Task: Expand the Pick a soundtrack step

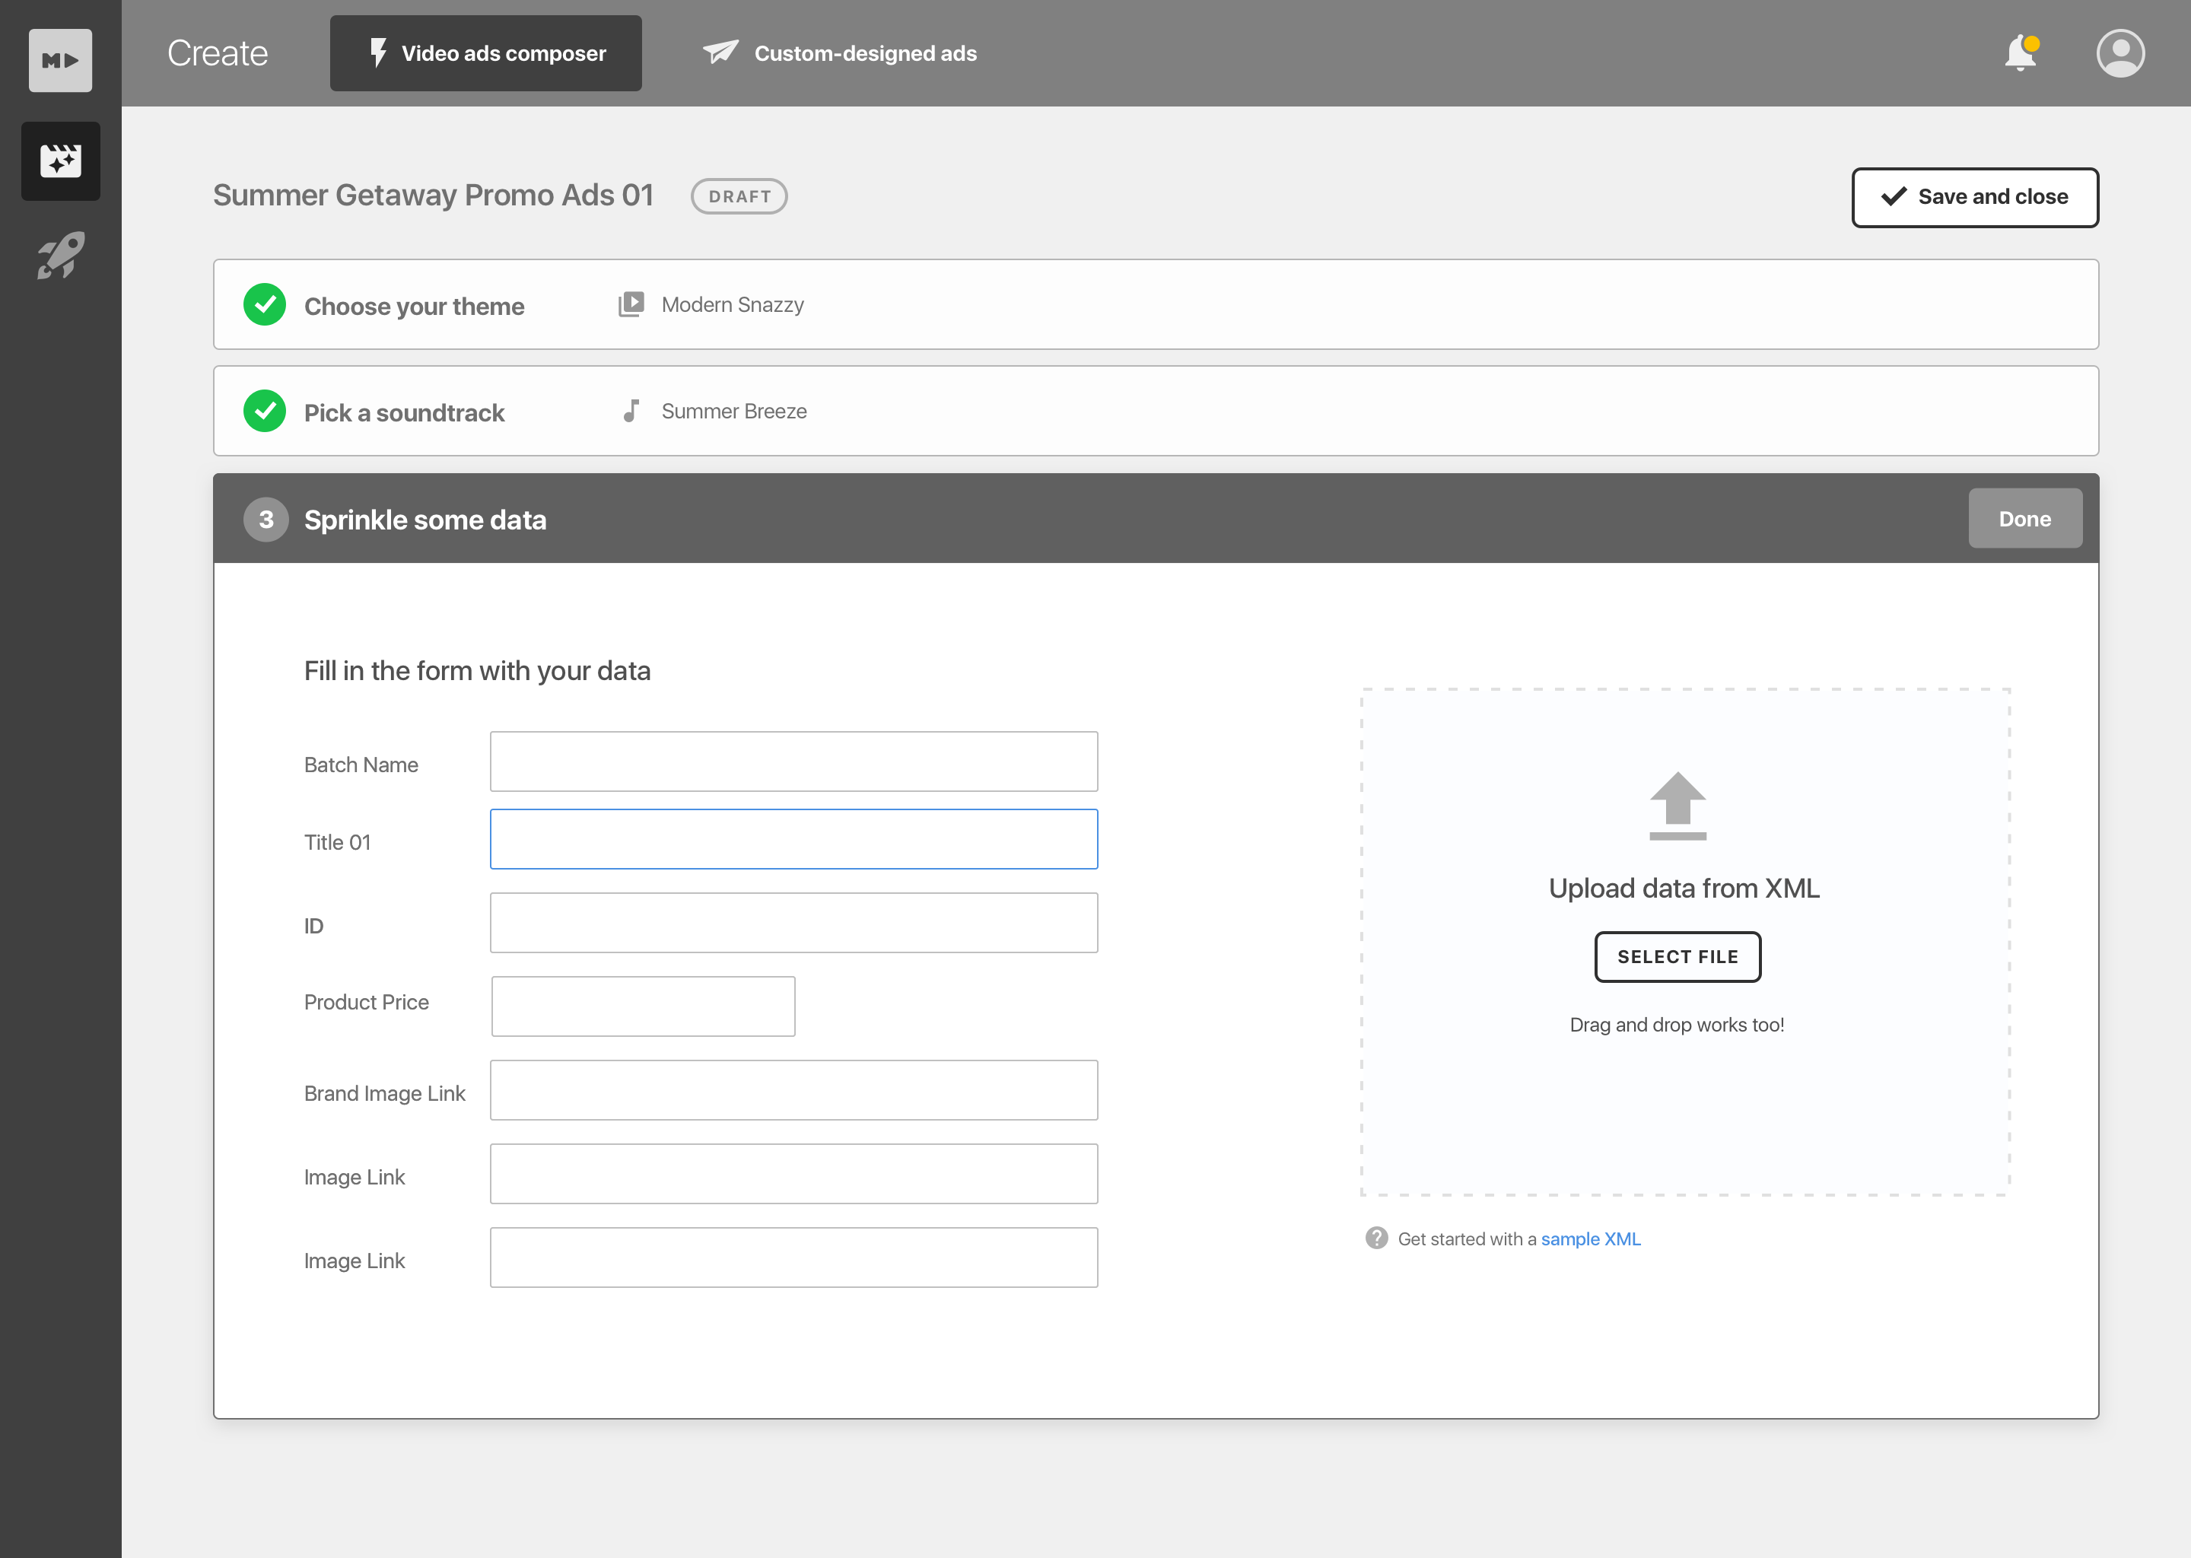Action: point(1155,412)
